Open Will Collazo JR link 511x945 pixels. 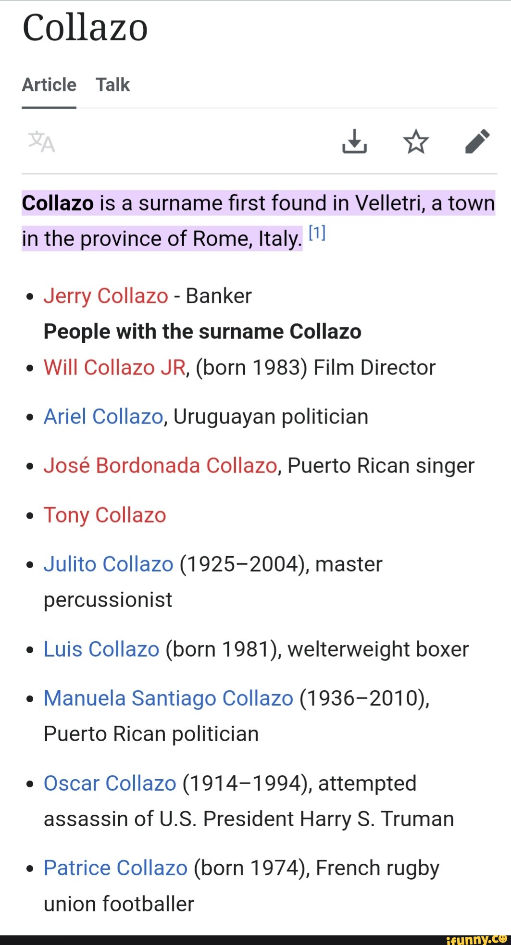(x=114, y=368)
